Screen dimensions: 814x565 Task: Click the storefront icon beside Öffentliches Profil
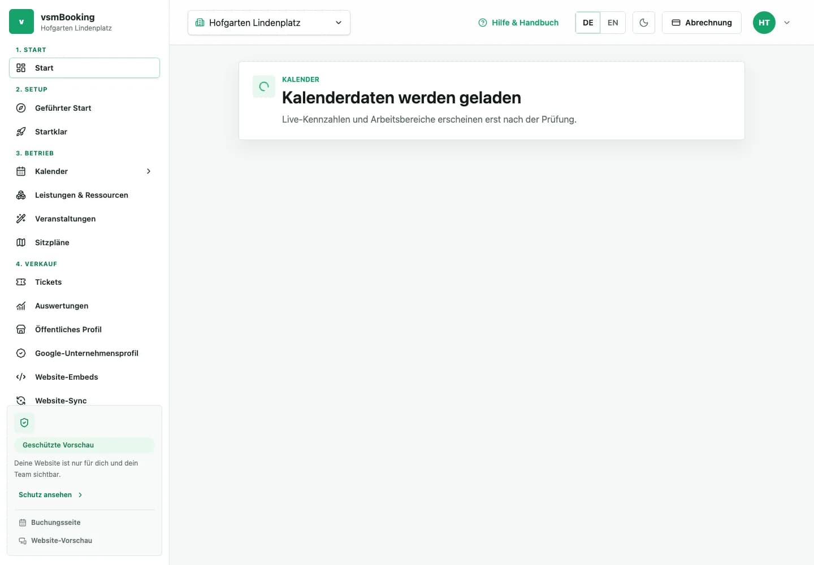click(x=21, y=329)
